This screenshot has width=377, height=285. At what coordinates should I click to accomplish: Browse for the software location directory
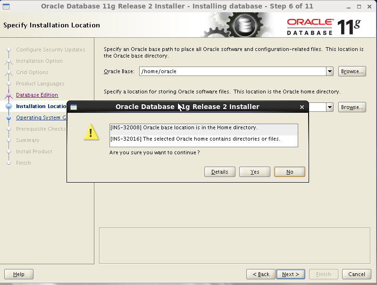coord(352,107)
